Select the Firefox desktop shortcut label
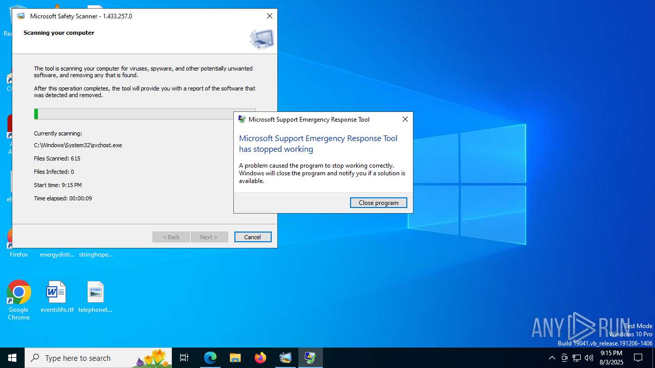This screenshot has height=368, width=655. point(19,255)
